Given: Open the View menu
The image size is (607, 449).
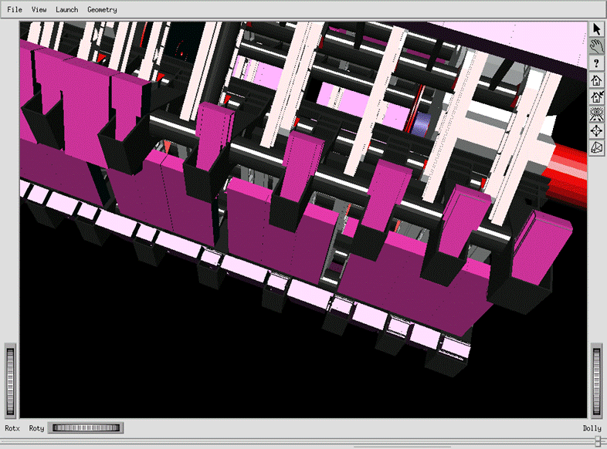Looking at the screenshot, I should click(39, 10).
